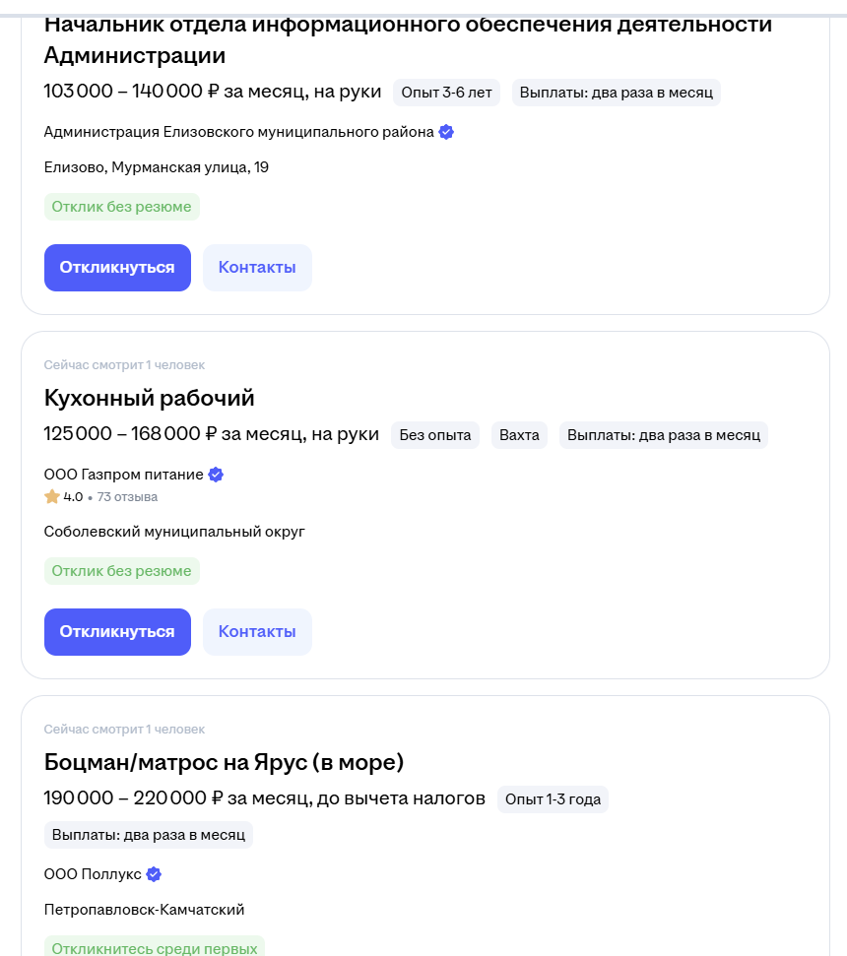The image size is (847, 956).
Task: Open the Кухонный рабочий vacancy title
Action: [150, 399]
